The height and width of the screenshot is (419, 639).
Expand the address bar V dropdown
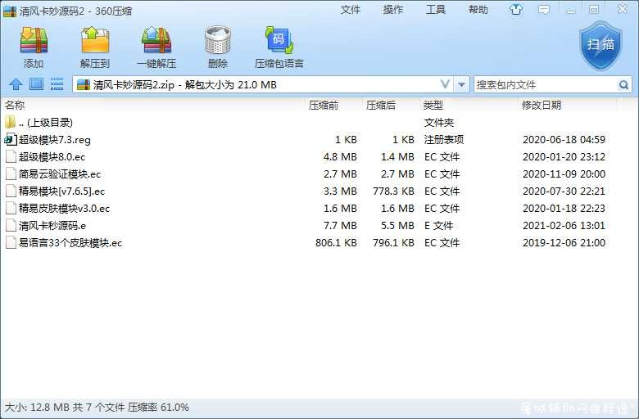[446, 84]
